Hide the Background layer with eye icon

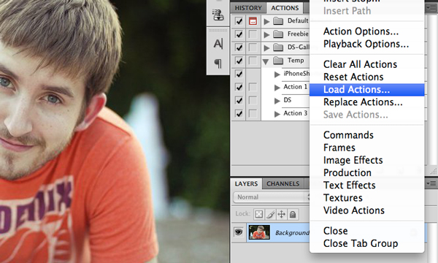tap(239, 232)
